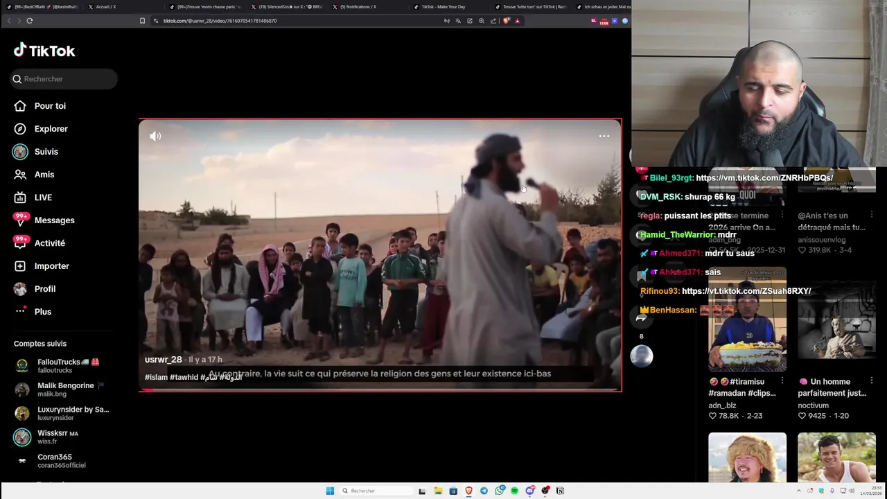Click the browser back arrow
887x499 pixels.
(9, 21)
